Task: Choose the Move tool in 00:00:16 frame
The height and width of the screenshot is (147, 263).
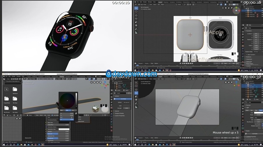Action: tap(136, 15)
